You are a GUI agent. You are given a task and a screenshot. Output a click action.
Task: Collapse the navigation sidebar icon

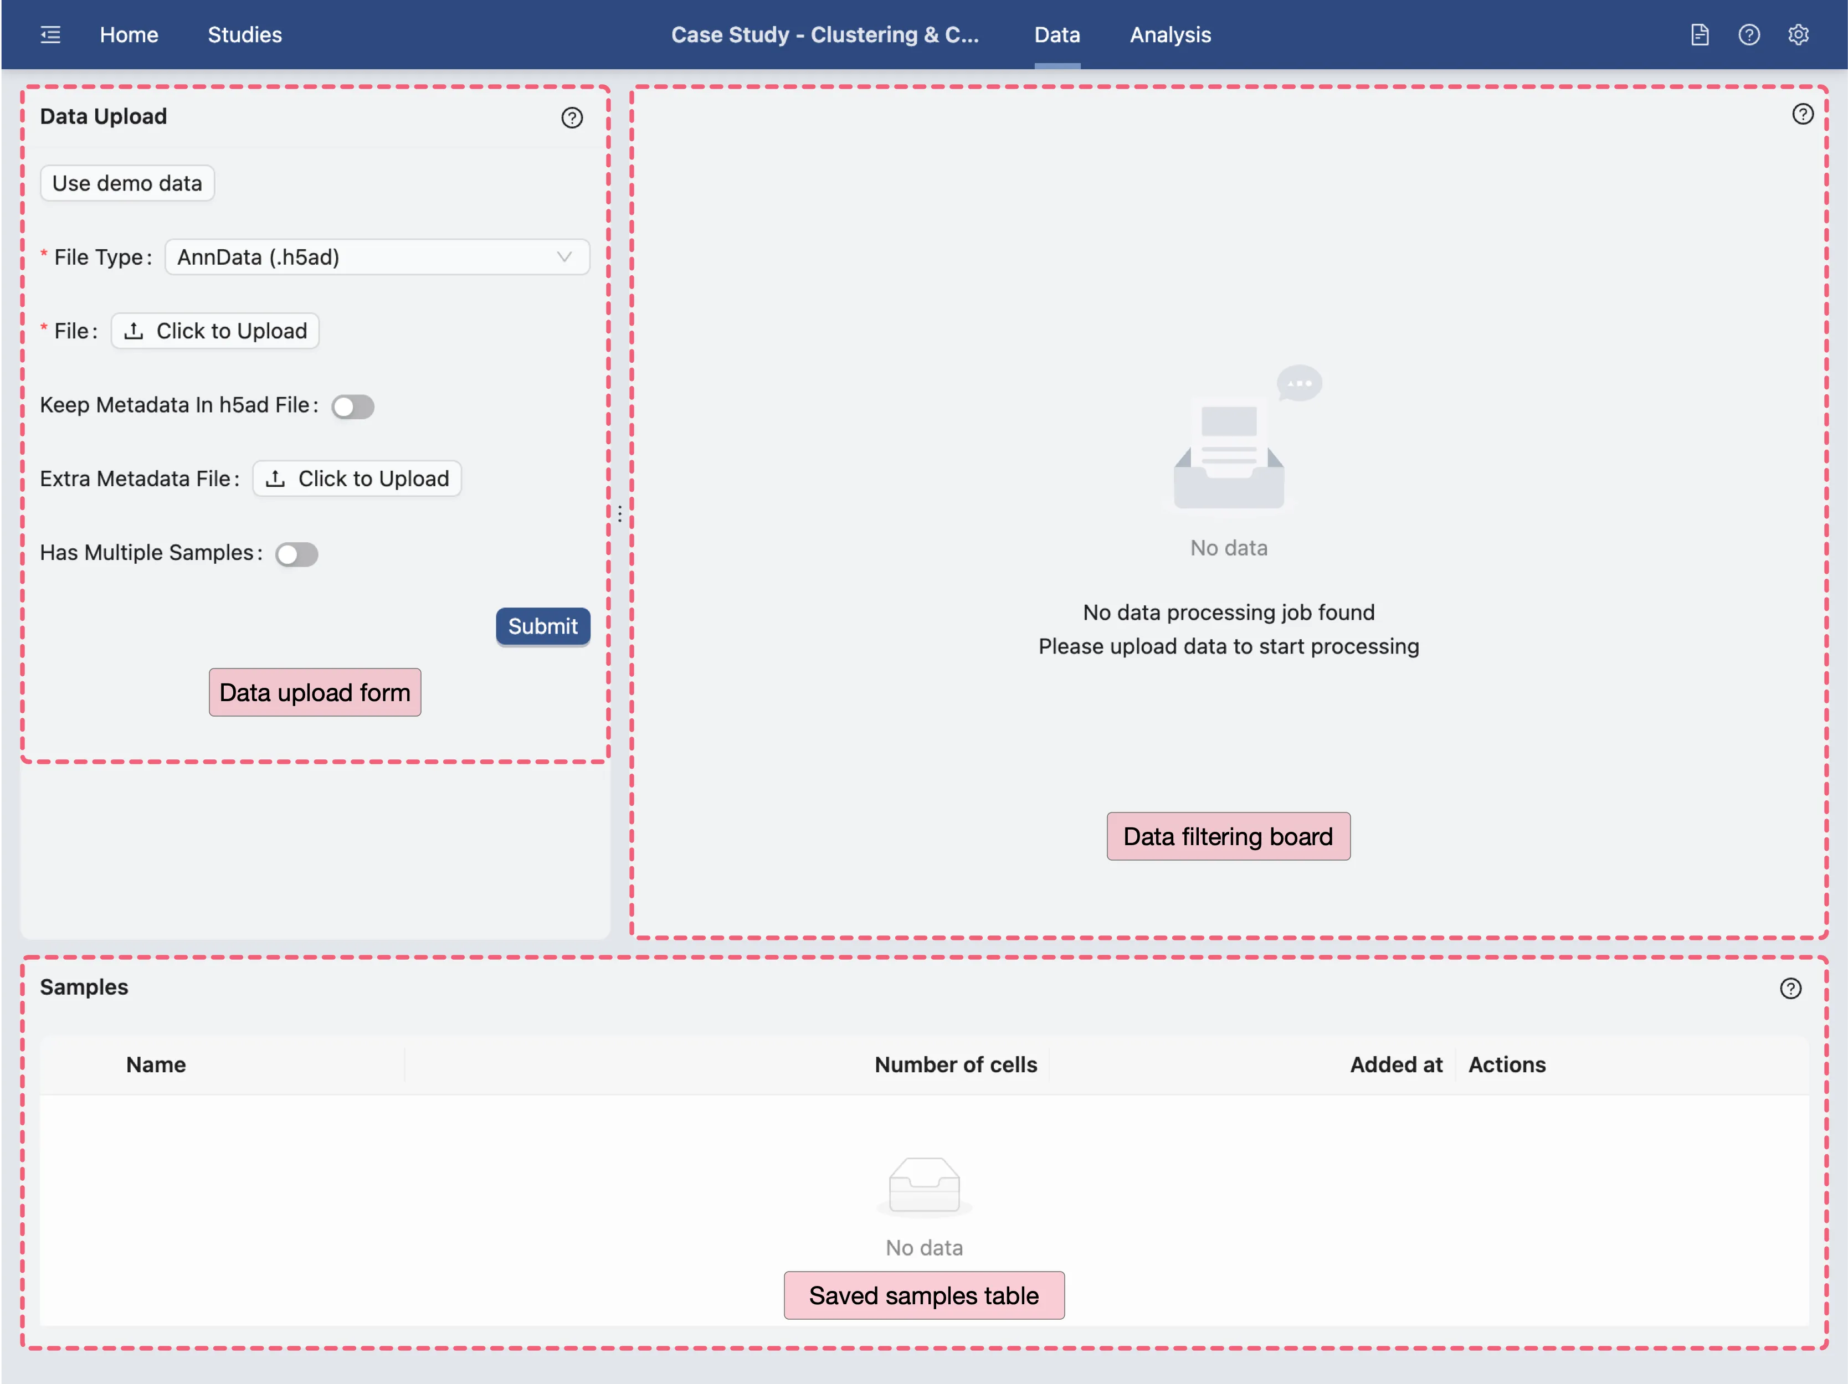pyautogui.click(x=50, y=34)
